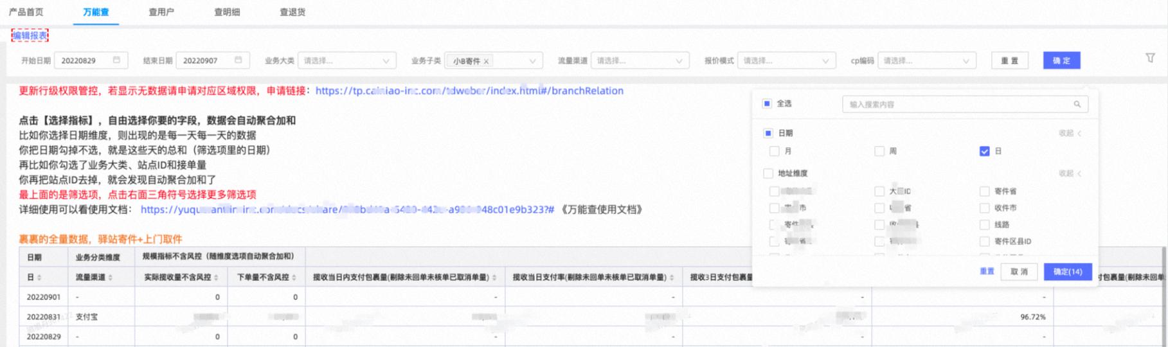Select the table cell 20220901
The width and height of the screenshot is (1168, 347).
43,297
